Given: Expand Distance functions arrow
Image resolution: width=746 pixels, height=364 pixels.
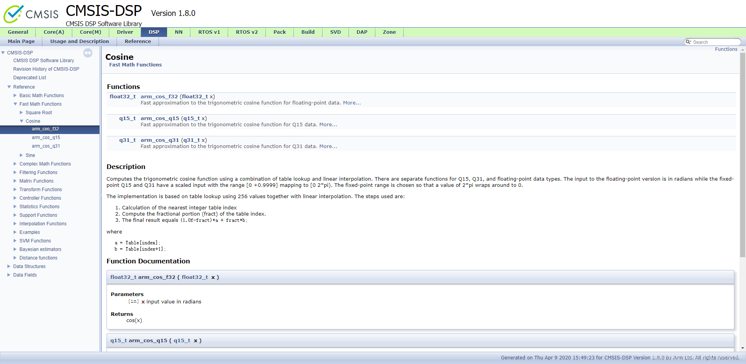Looking at the screenshot, I should coord(15,258).
